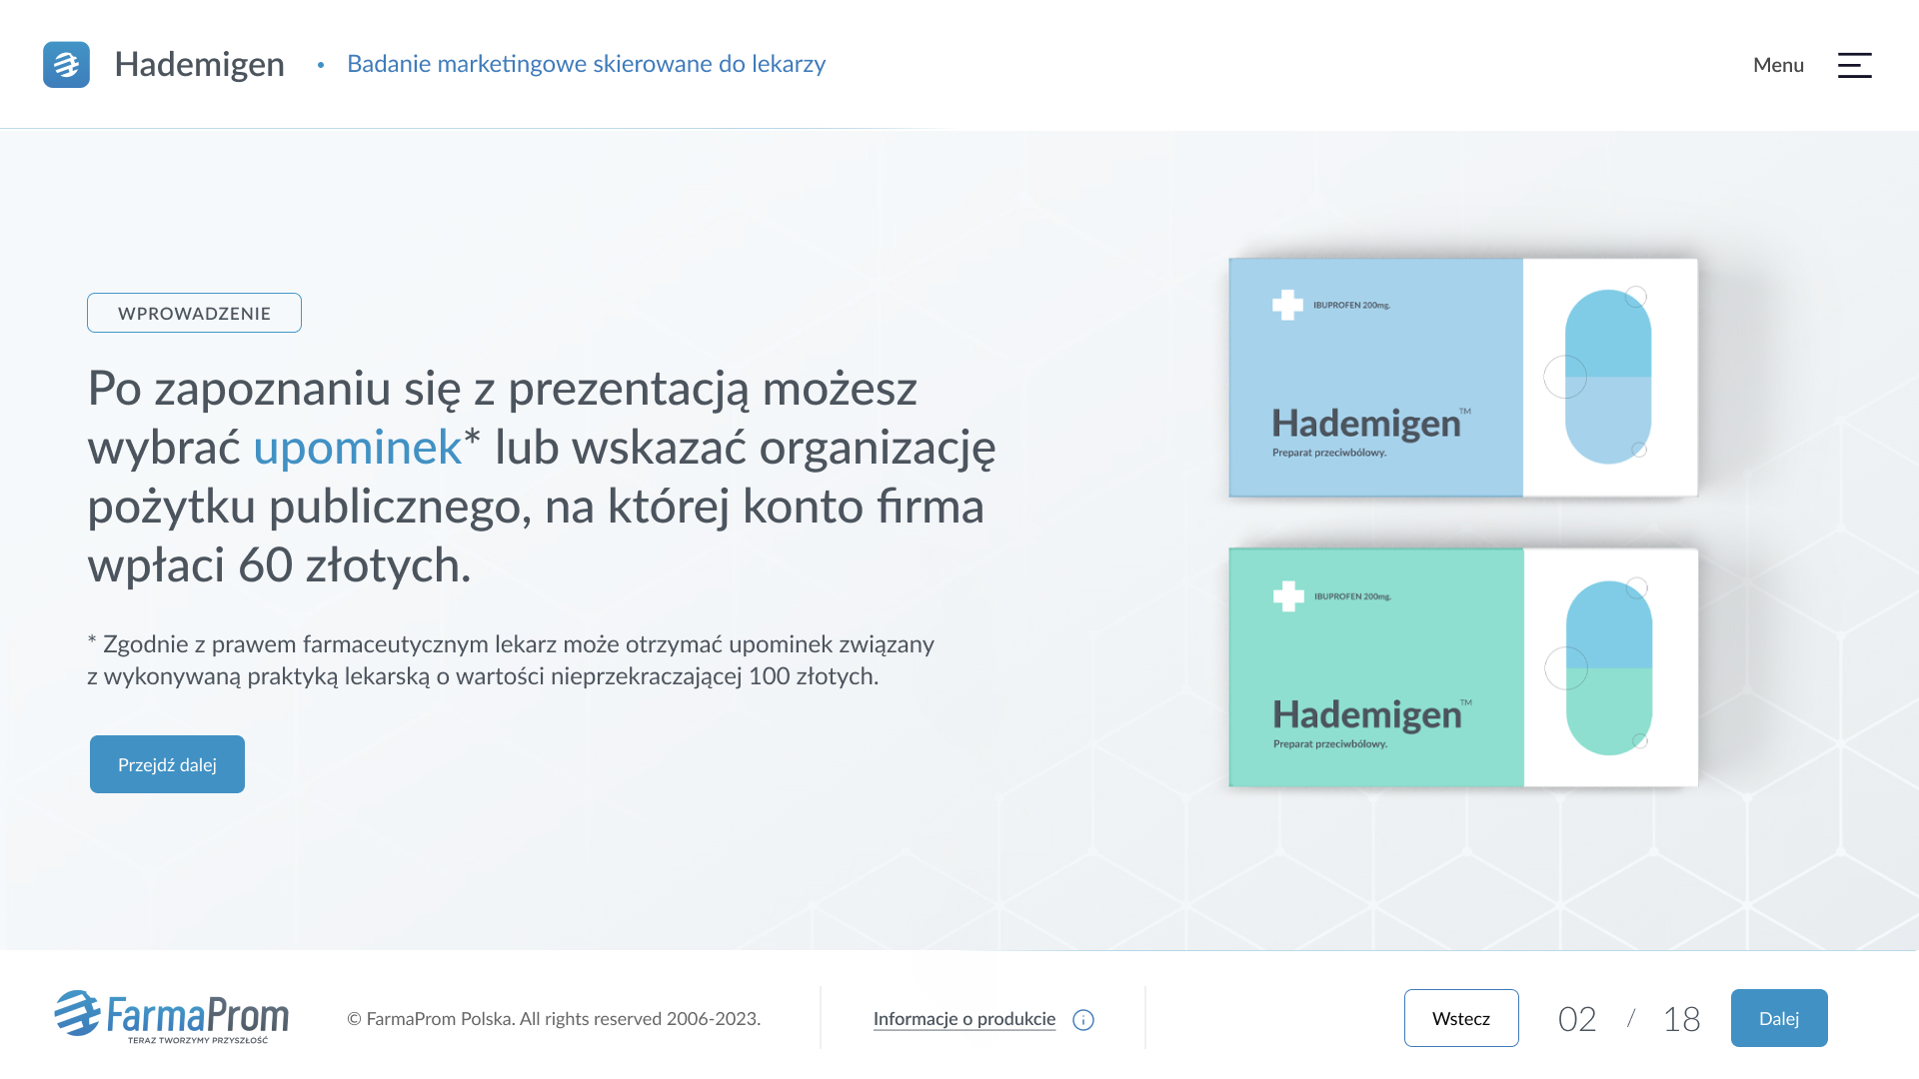Click the highlighted word upominek
The height and width of the screenshot is (1079, 1919).
357,448
